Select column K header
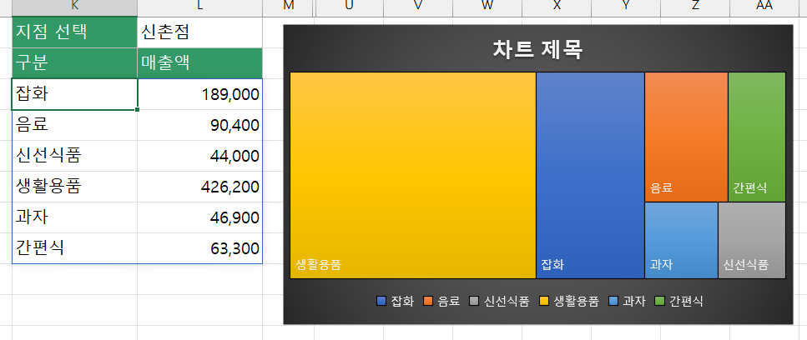This screenshot has height=340, width=807. (x=74, y=6)
